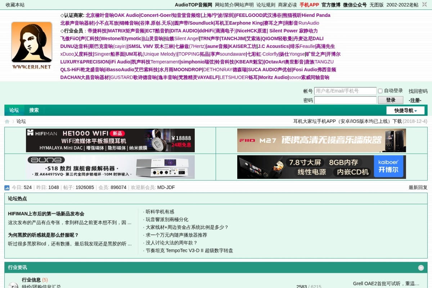The image size is (432, 288).
Task: Open the 快捷导航 dropdown
Action: [405, 111]
